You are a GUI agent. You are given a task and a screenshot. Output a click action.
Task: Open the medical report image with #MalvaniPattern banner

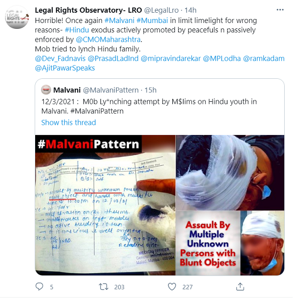[x=105, y=205]
